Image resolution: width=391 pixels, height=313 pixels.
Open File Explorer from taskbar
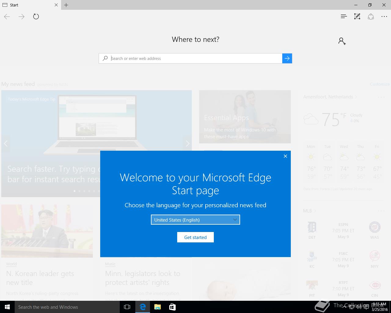(x=158, y=307)
